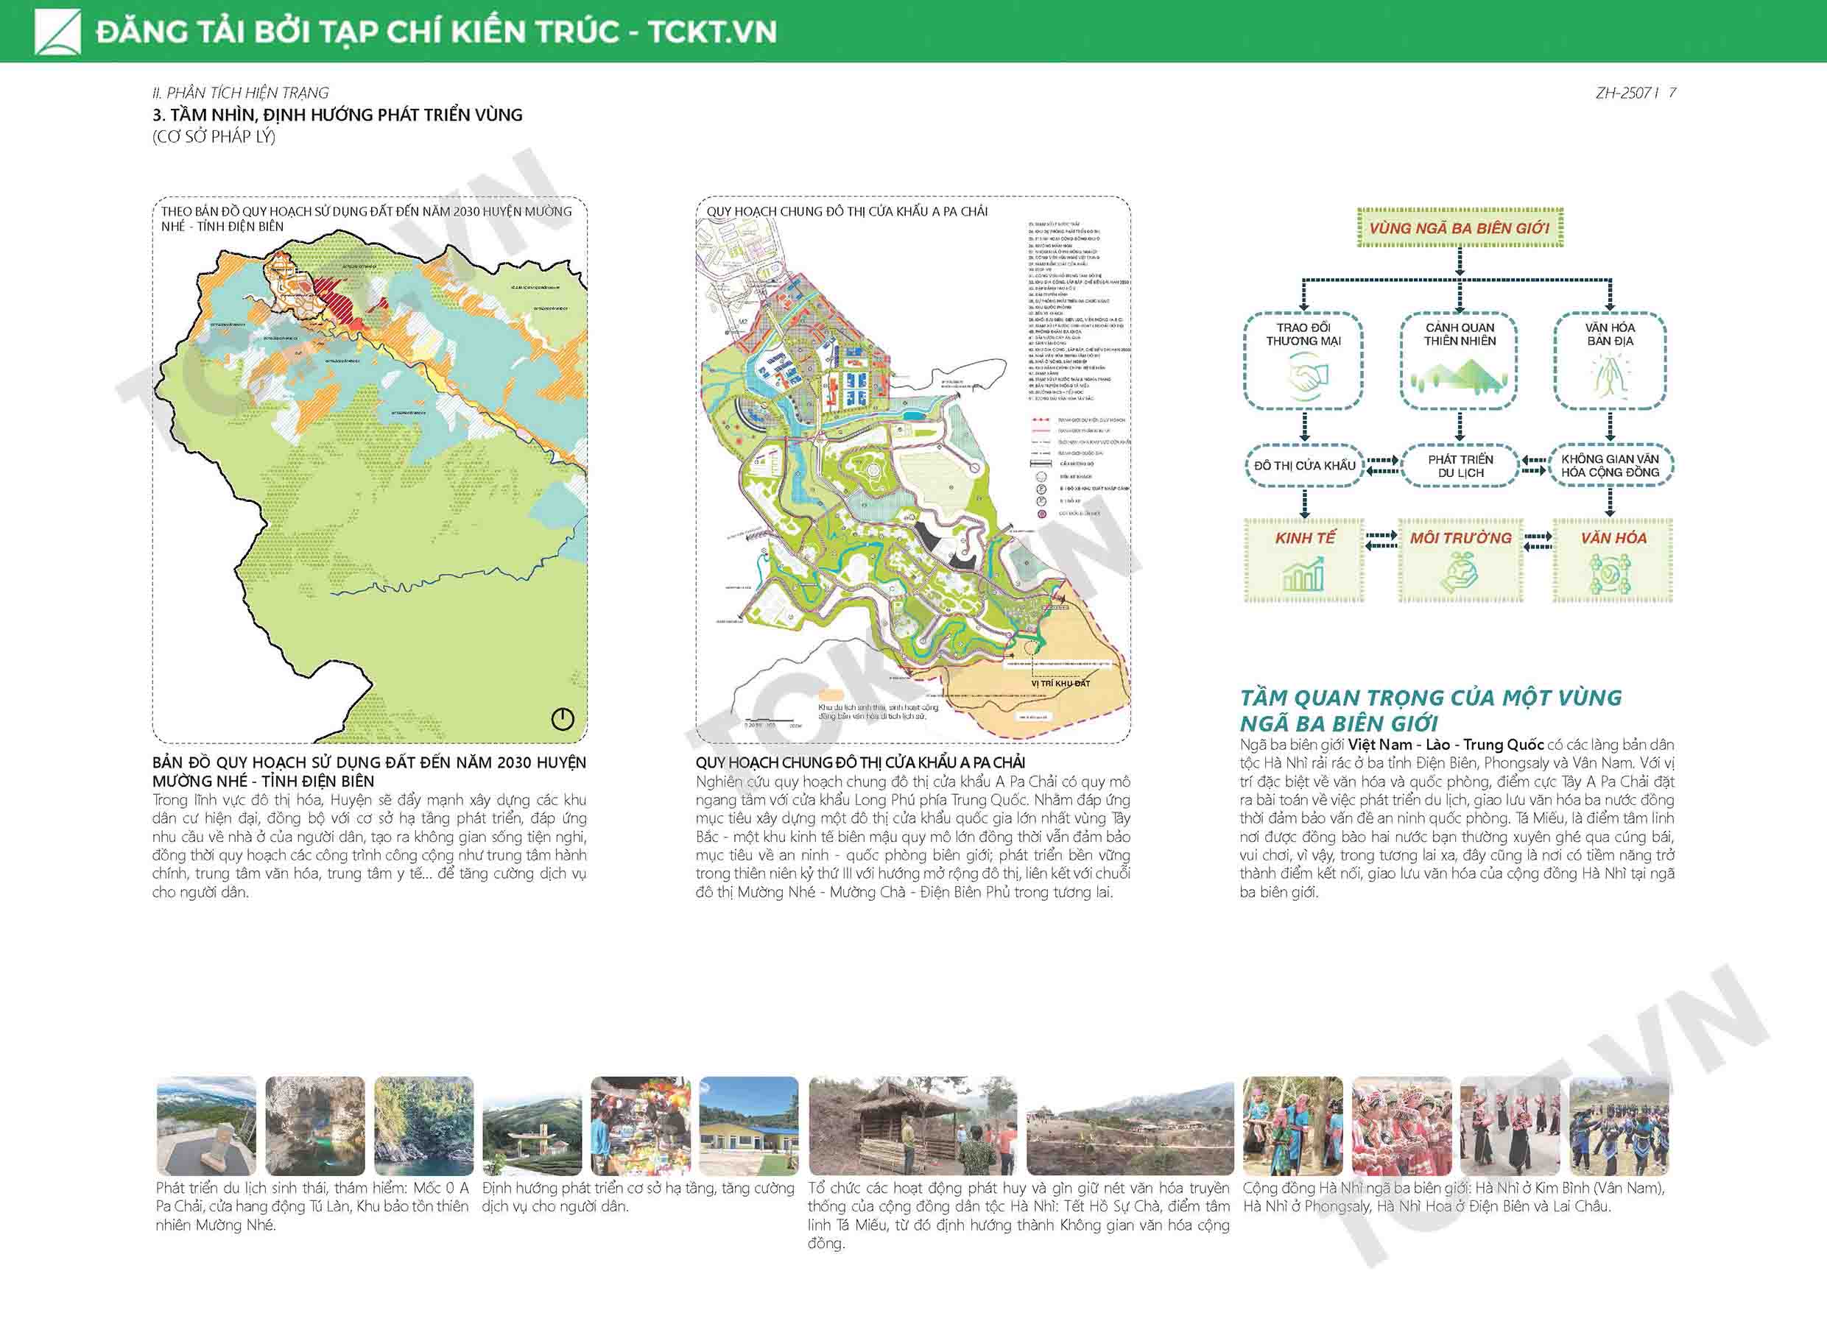
Task: Click the yellow school building photo thumbnail
Action: 749,1126
